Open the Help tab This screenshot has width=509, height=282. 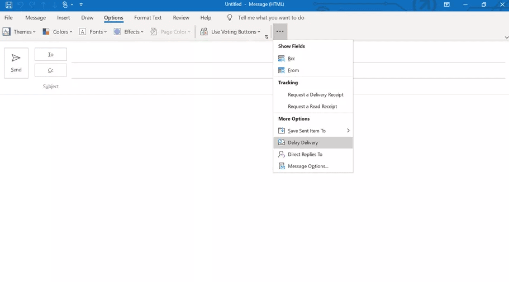(x=206, y=17)
